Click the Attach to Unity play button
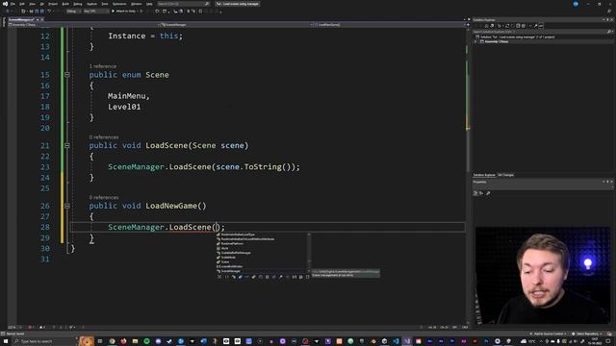Viewport: 616px width, 346px height. [x=125, y=12]
